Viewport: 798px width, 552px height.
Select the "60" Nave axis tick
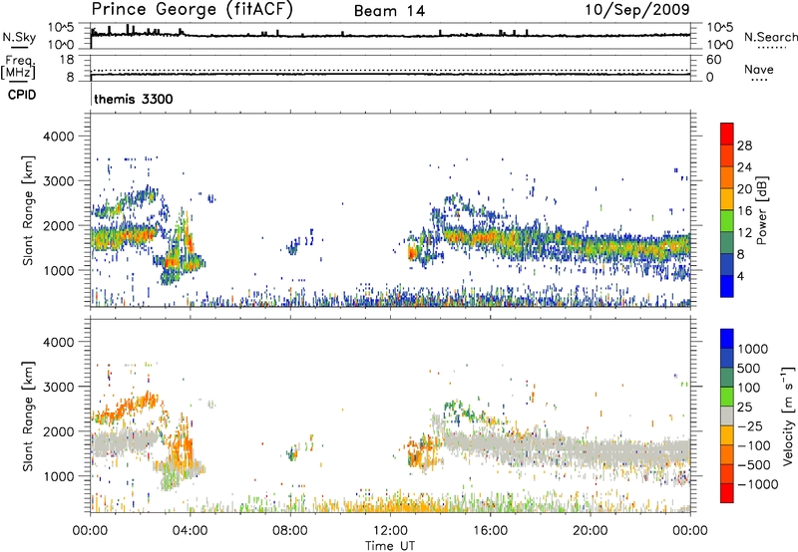click(x=713, y=60)
